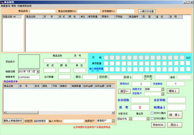This screenshot has height=135, width=194.
Task: Enable the 打印小票F6 checkbox
Action: click(x=152, y=113)
